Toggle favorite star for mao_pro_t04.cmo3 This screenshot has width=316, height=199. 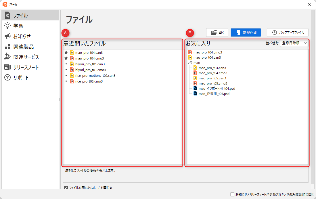tap(66, 58)
